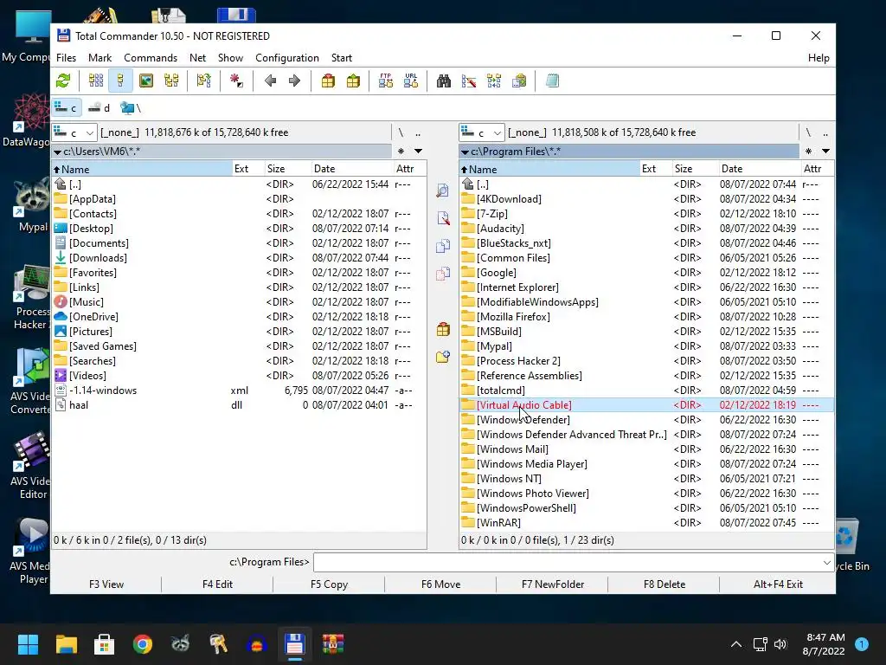Image resolution: width=886 pixels, height=665 pixels.
Task: Open Search files binoculars icon
Action: click(444, 81)
